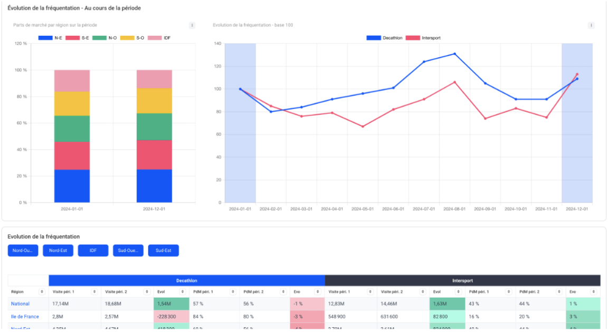The width and height of the screenshot is (609, 332).
Task: Toggle the Decathlon line in chart legend
Action: (x=385, y=38)
